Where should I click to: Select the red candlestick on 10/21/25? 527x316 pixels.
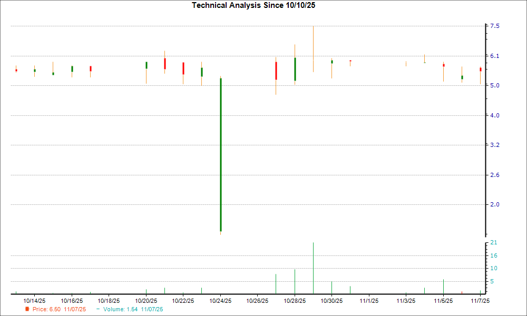pyautogui.click(x=164, y=64)
